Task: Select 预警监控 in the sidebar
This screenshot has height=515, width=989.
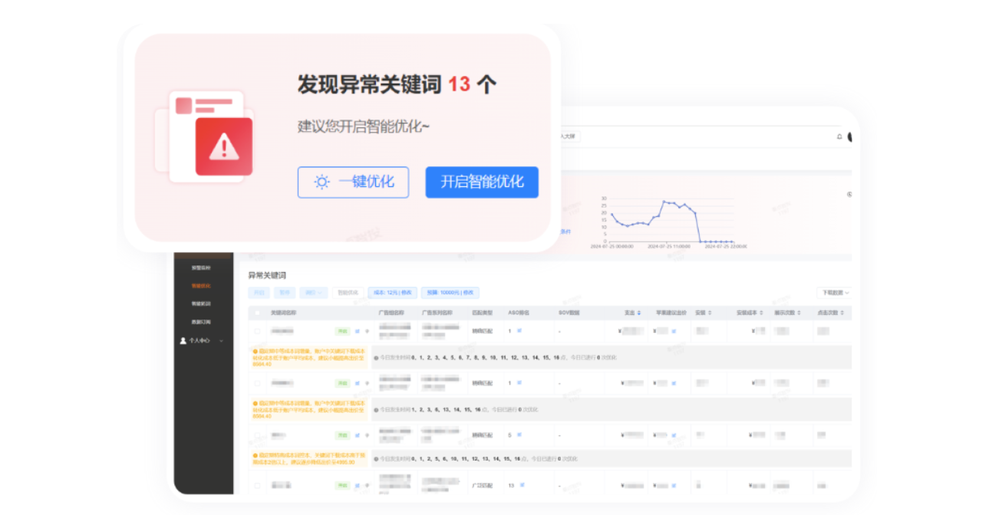Action: [202, 267]
